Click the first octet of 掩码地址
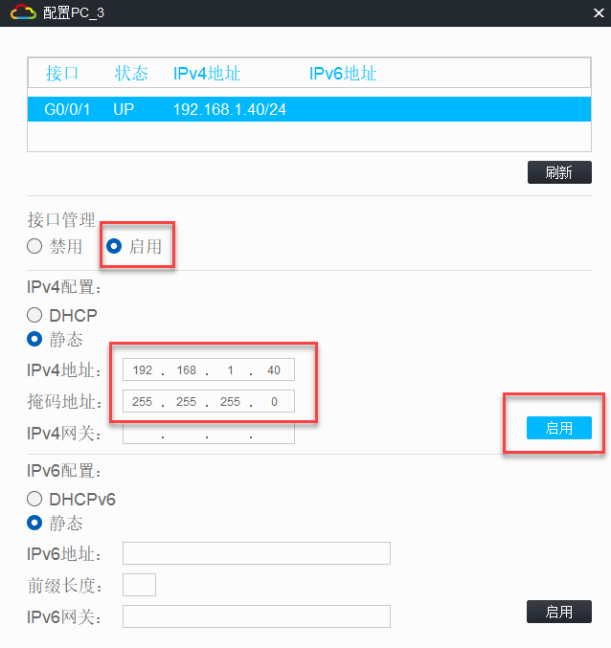Image resolution: width=611 pixels, height=648 pixels. [143, 402]
